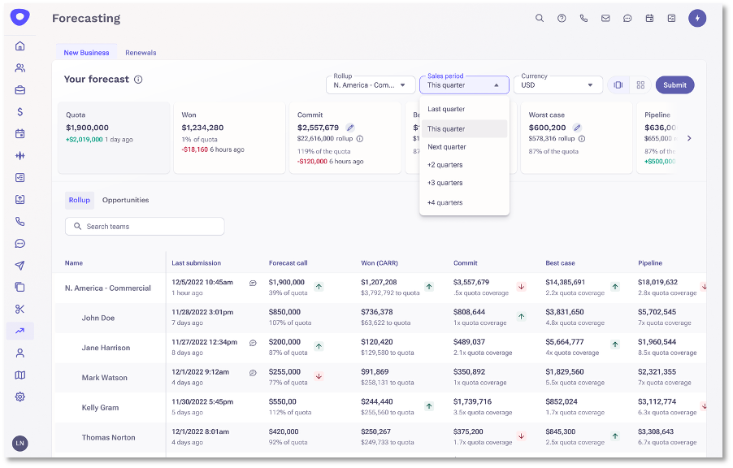
Task: Click info icon beside Commit rollup amount
Action: point(360,139)
